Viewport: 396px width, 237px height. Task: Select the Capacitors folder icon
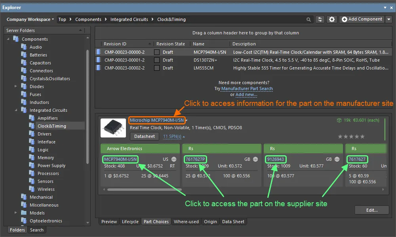[x=24, y=63]
